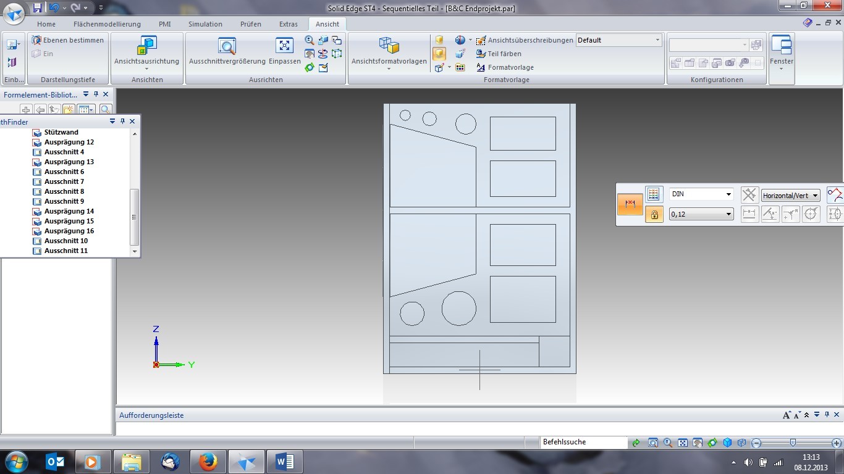Open the DIN dimension style dropdown
Image resolution: width=844 pixels, height=474 pixels.
701,194
